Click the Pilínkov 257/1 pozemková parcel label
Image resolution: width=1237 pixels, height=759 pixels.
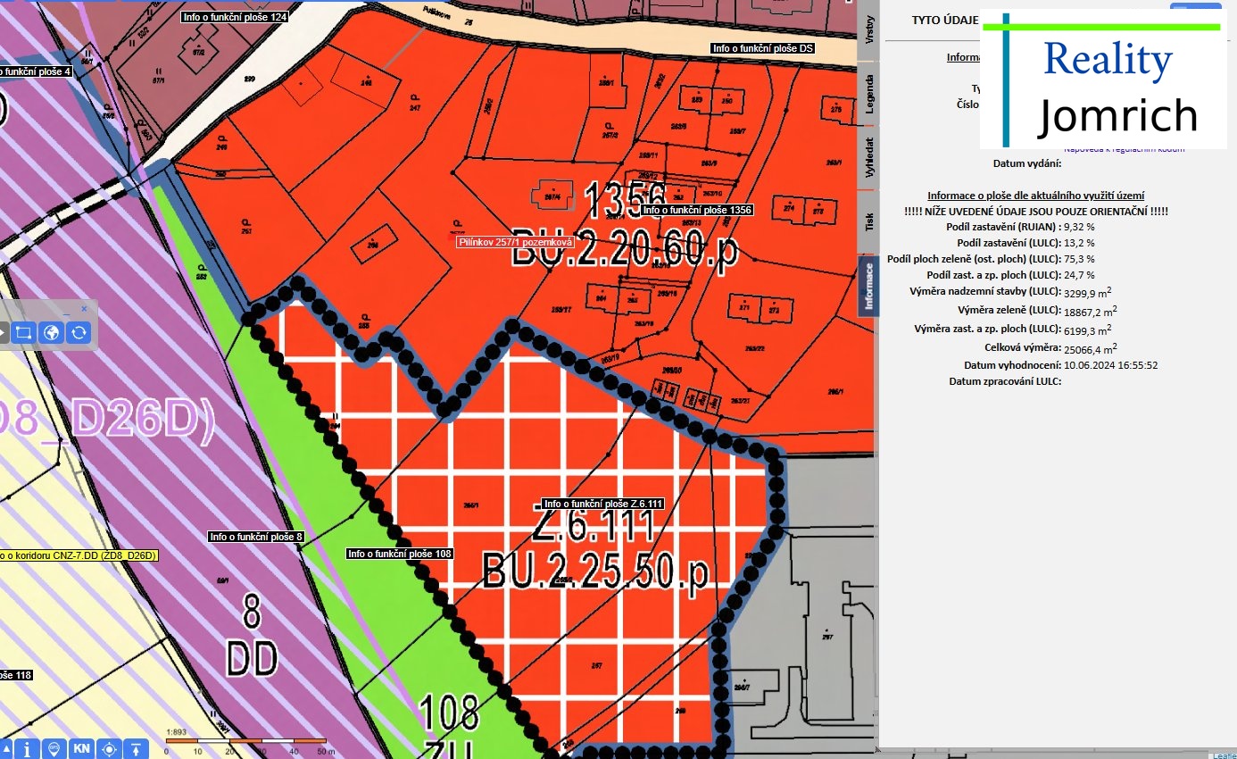coord(514,242)
